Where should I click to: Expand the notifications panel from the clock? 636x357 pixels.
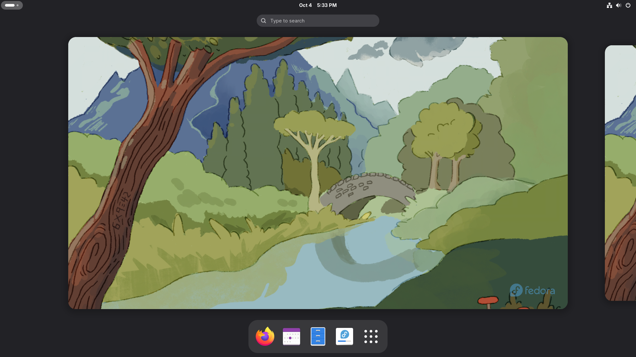(x=317, y=5)
